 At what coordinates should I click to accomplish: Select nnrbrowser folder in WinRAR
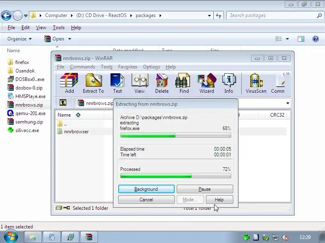pos(73,131)
